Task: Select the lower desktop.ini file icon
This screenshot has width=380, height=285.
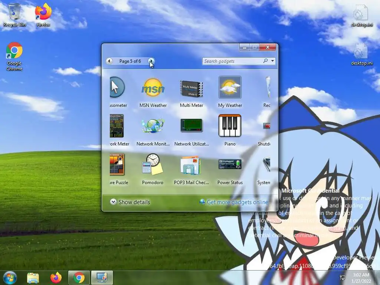Action: click(x=362, y=54)
